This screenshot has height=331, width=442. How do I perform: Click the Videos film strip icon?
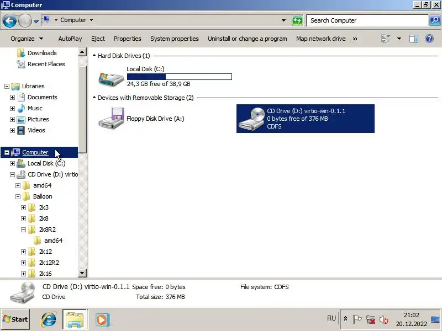[x=21, y=130]
